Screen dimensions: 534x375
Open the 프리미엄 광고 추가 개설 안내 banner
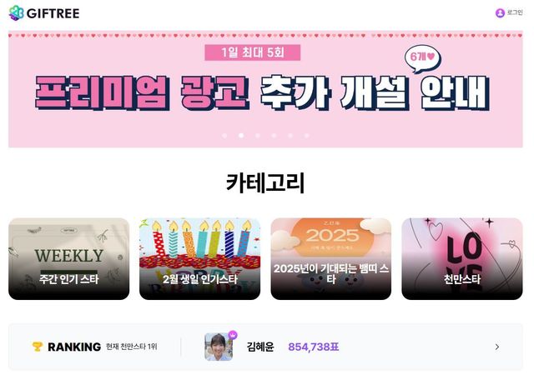point(265,89)
